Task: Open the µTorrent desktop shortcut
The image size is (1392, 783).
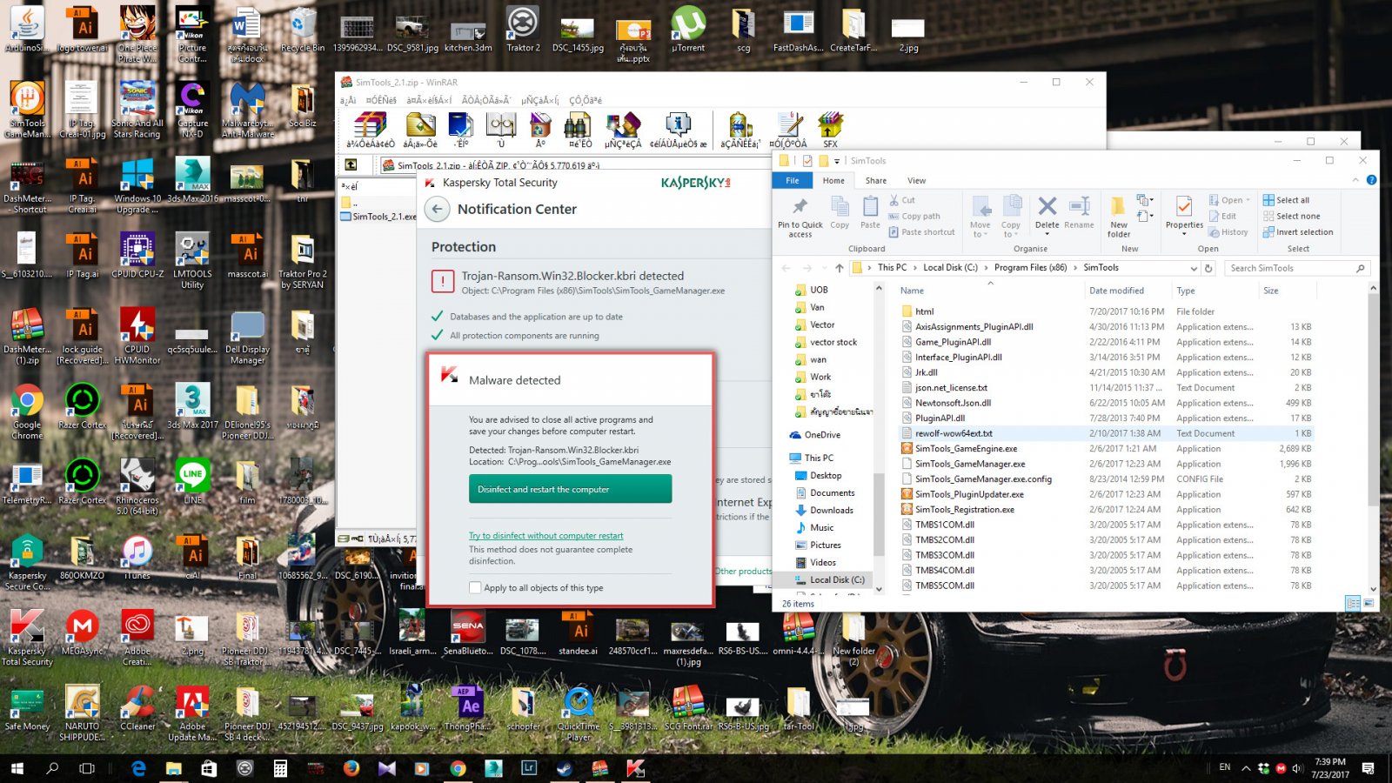Action: pyautogui.click(x=688, y=30)
